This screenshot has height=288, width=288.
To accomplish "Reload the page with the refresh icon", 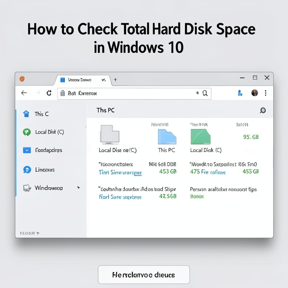I will (49, 93).
